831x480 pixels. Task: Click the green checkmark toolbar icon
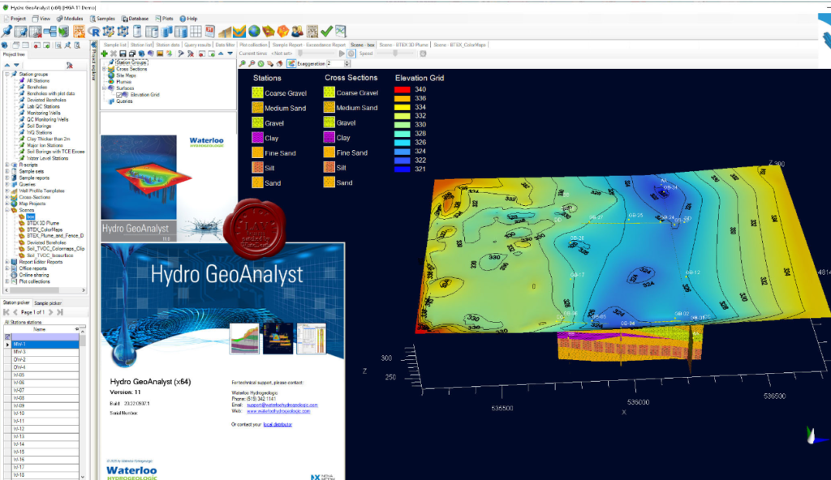pyautogui.click(x=326, y=32)
